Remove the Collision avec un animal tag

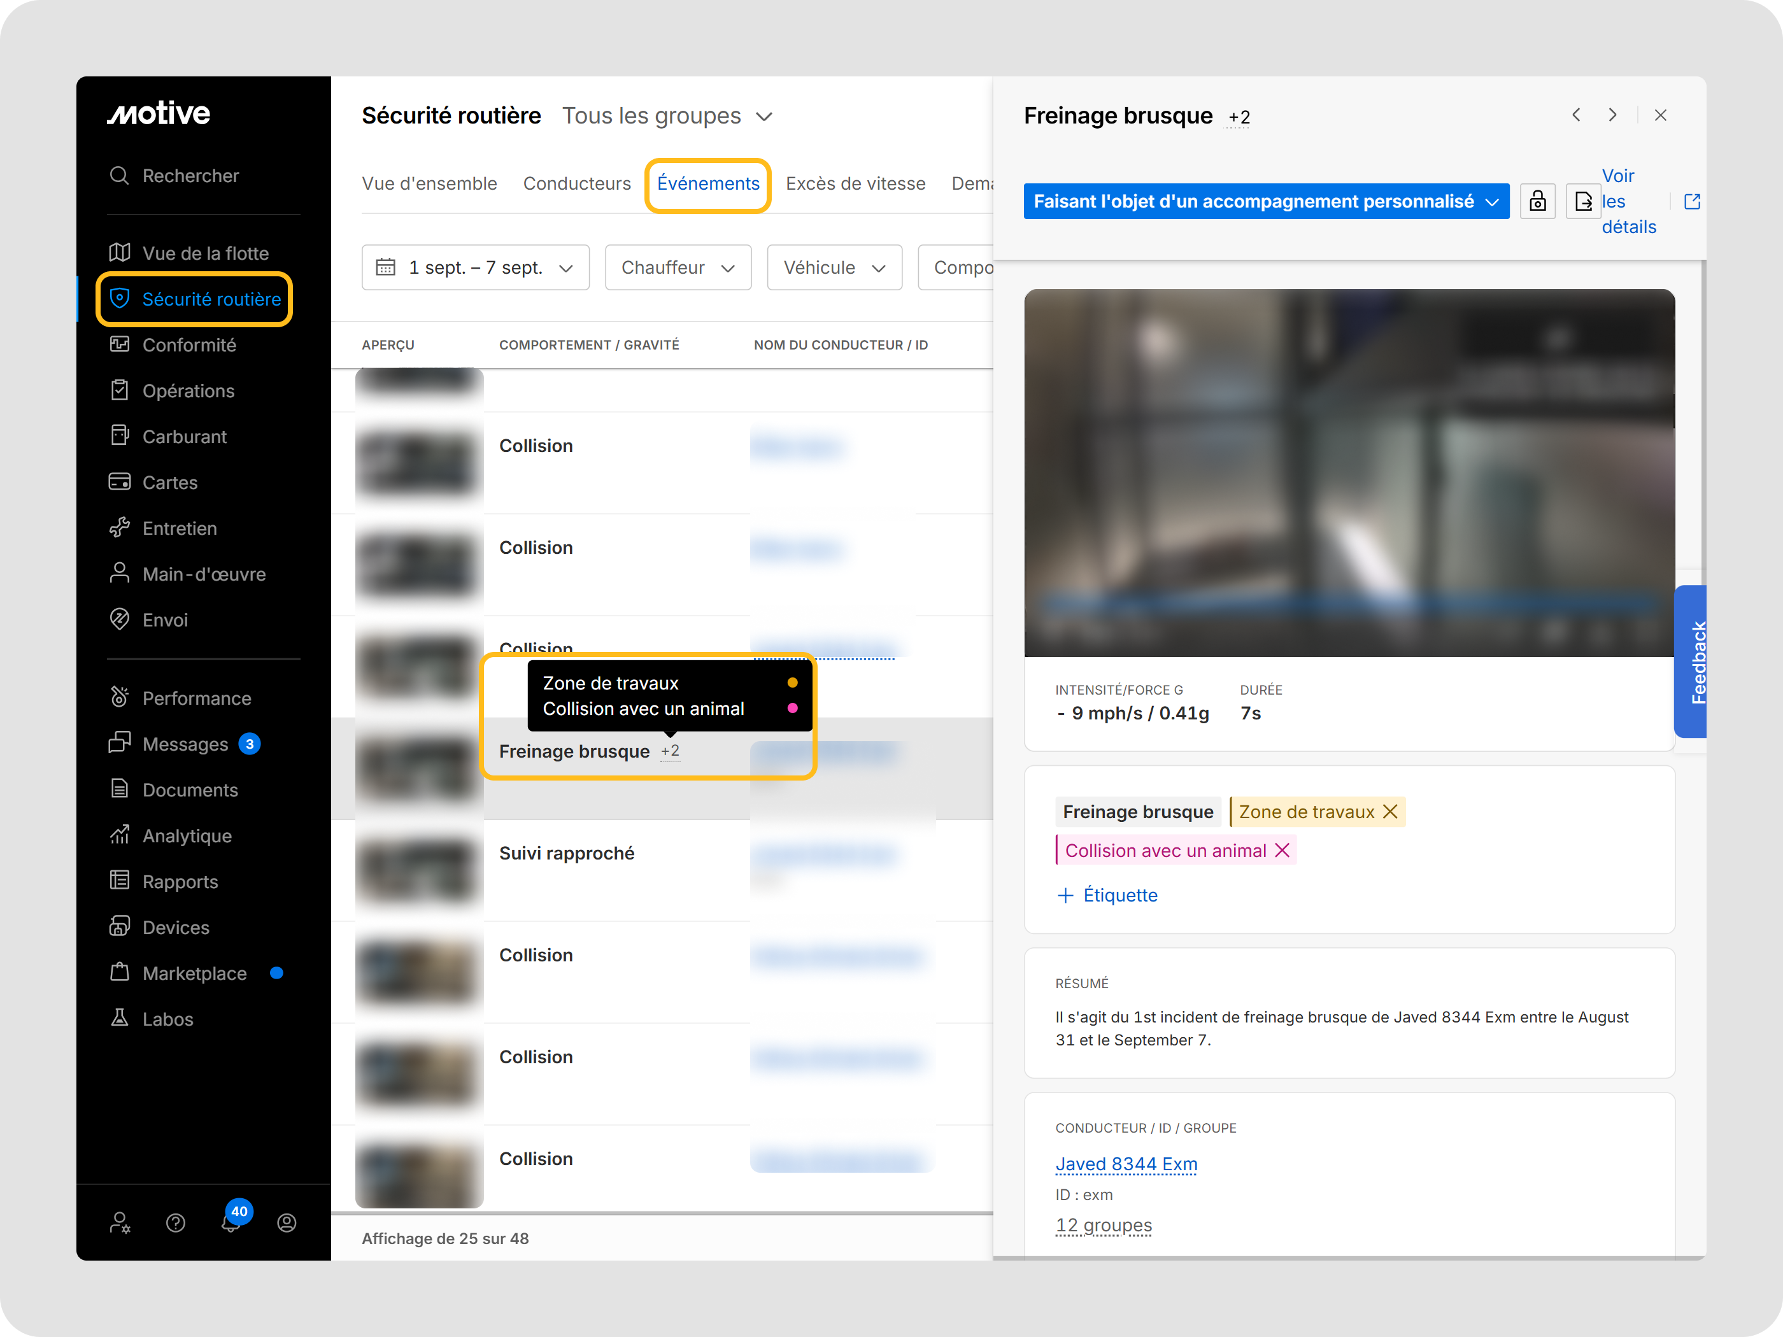pyautogui.click(x=1282, y=850)
